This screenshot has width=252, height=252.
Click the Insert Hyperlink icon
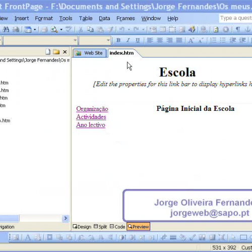(x=204, y=30)
